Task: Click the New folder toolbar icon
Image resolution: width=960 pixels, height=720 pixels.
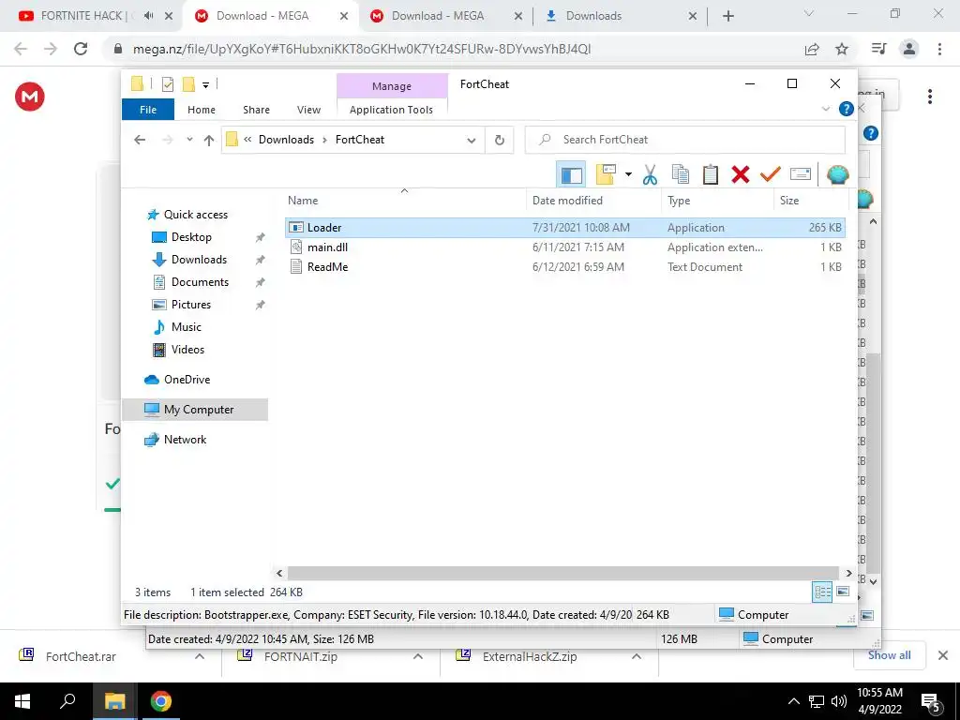Action: (x=606, y=174)
